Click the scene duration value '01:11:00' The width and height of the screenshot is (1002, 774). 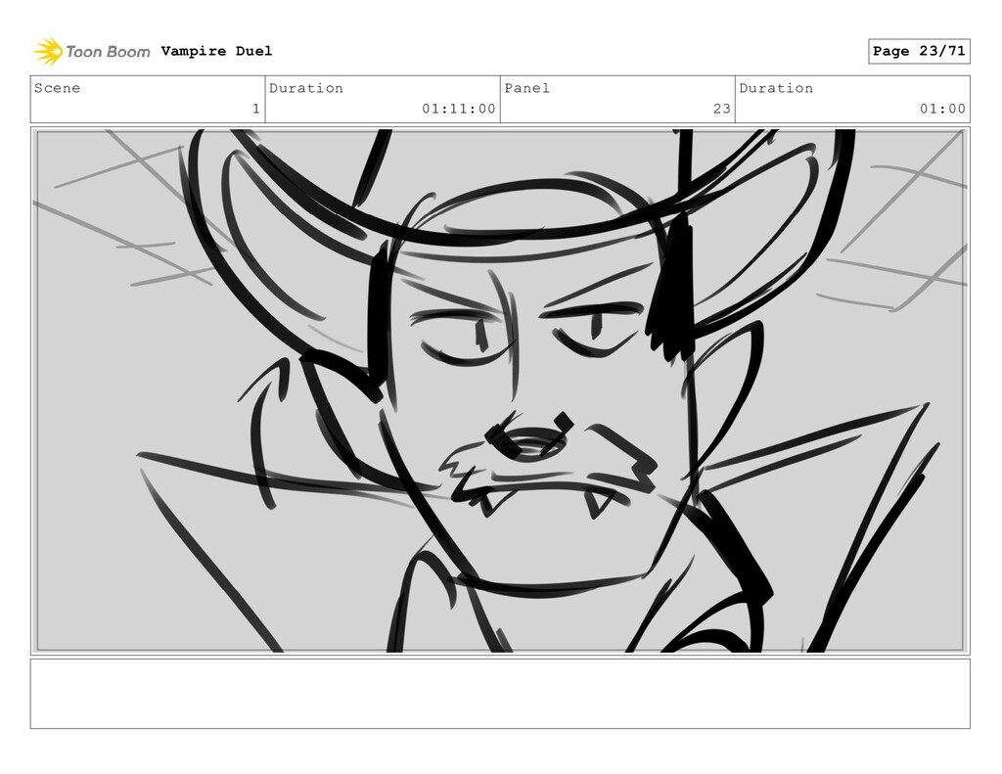tap(459, 109)
